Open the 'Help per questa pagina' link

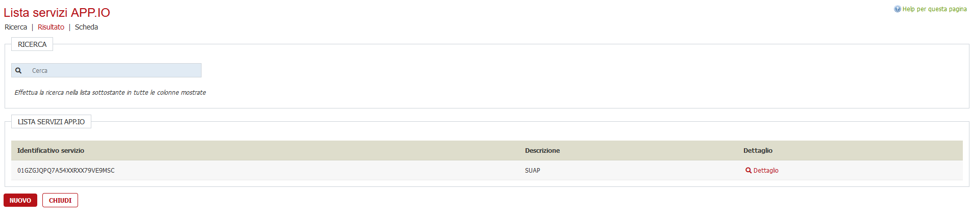934,9
